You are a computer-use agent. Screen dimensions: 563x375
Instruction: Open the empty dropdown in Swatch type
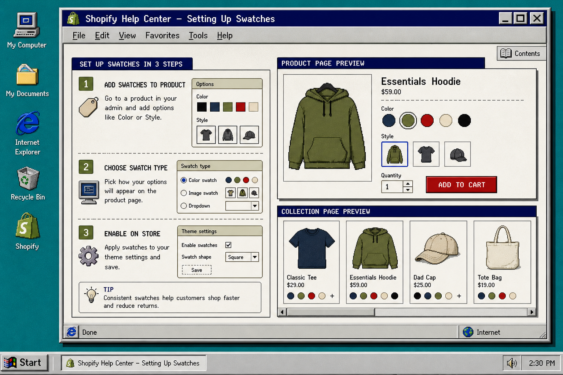[x=242, y=206]
